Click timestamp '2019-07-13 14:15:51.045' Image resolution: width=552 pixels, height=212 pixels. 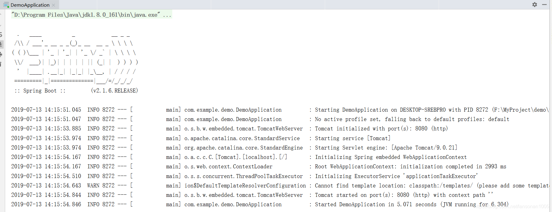(46, 110)
